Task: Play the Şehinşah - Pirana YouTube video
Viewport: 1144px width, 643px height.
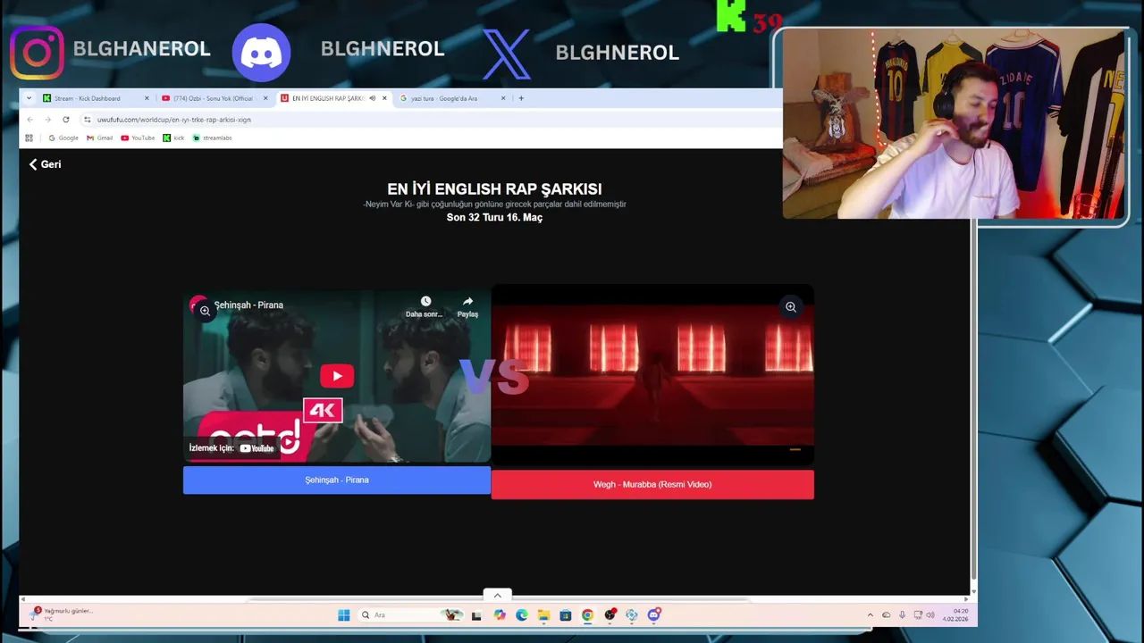Action: 337,376
